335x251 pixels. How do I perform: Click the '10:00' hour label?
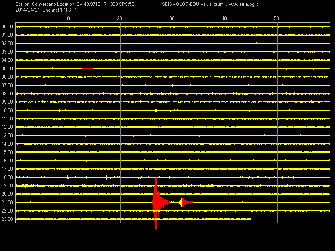[x=7, y=110]
